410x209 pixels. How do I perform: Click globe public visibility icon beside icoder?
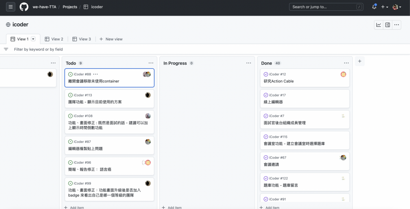[8, 24]
